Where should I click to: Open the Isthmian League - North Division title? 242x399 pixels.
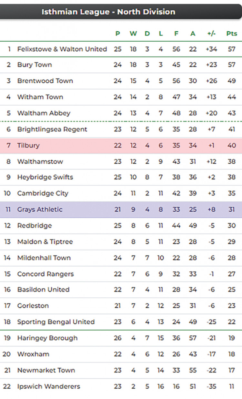pos(108,12)
